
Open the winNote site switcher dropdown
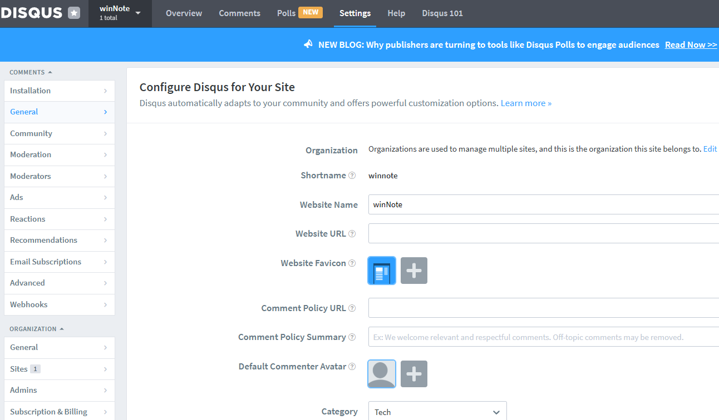tap(120, 13)
